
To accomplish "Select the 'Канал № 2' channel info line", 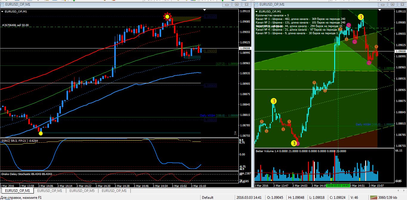I will [x=300, y=22].
